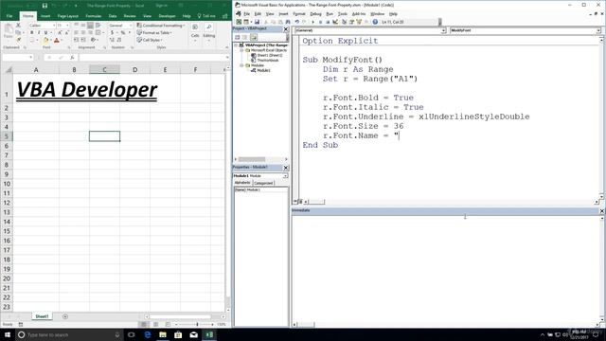
Task: Select cell A1 containing VBA Developer
Action: (x=36, y=89)
